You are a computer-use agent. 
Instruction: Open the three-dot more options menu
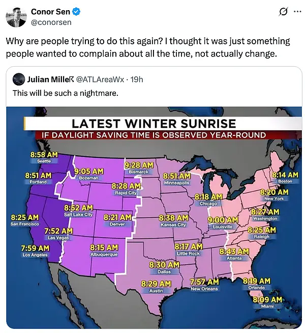coord(297,12)
